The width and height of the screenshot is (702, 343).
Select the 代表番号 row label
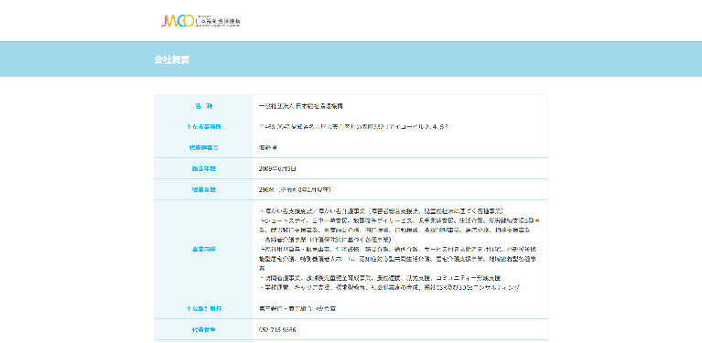point(203,330)
